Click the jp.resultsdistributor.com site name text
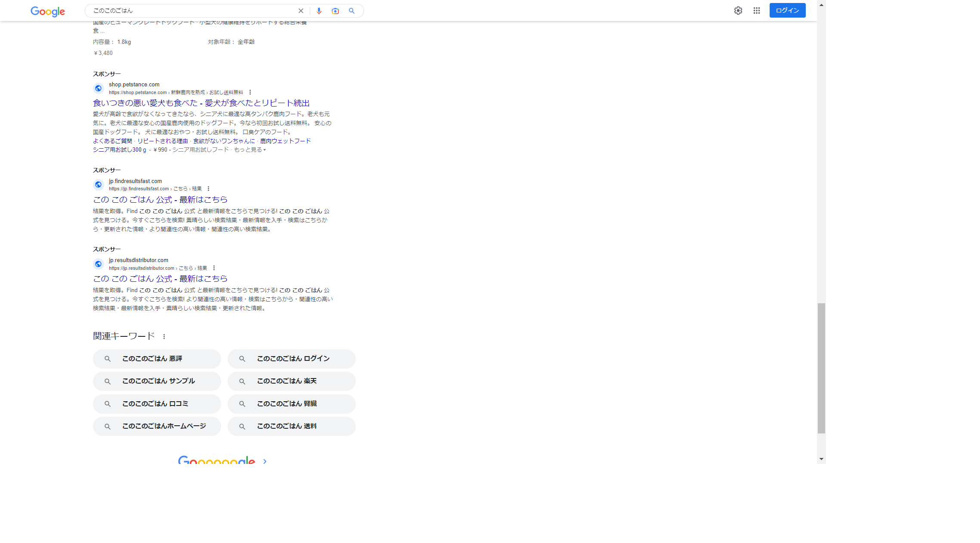 point(138,260)
